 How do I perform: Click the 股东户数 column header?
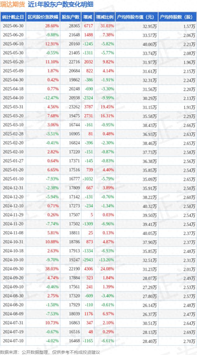71,17
